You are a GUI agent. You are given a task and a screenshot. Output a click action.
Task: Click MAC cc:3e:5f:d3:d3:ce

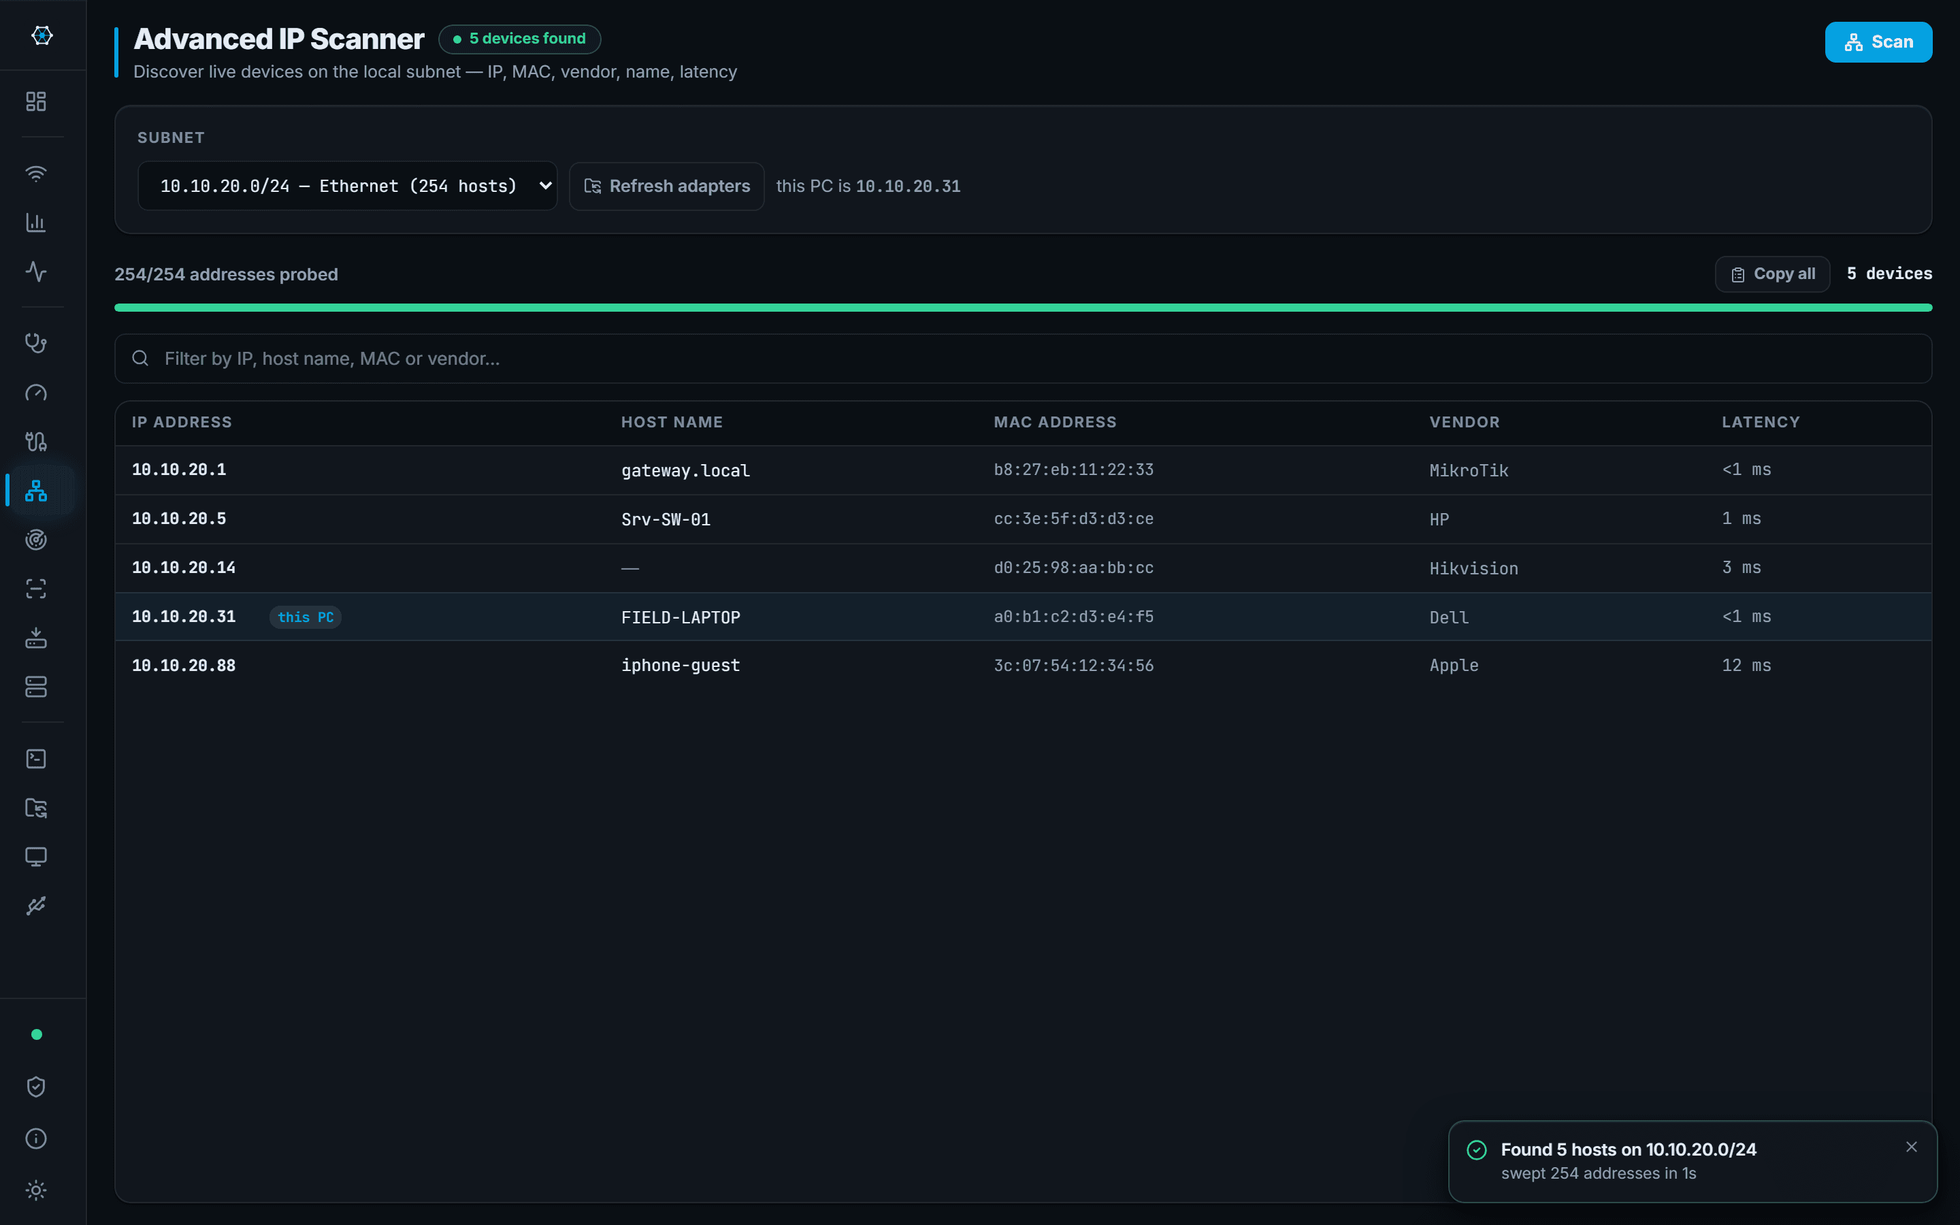point(1073,519)
